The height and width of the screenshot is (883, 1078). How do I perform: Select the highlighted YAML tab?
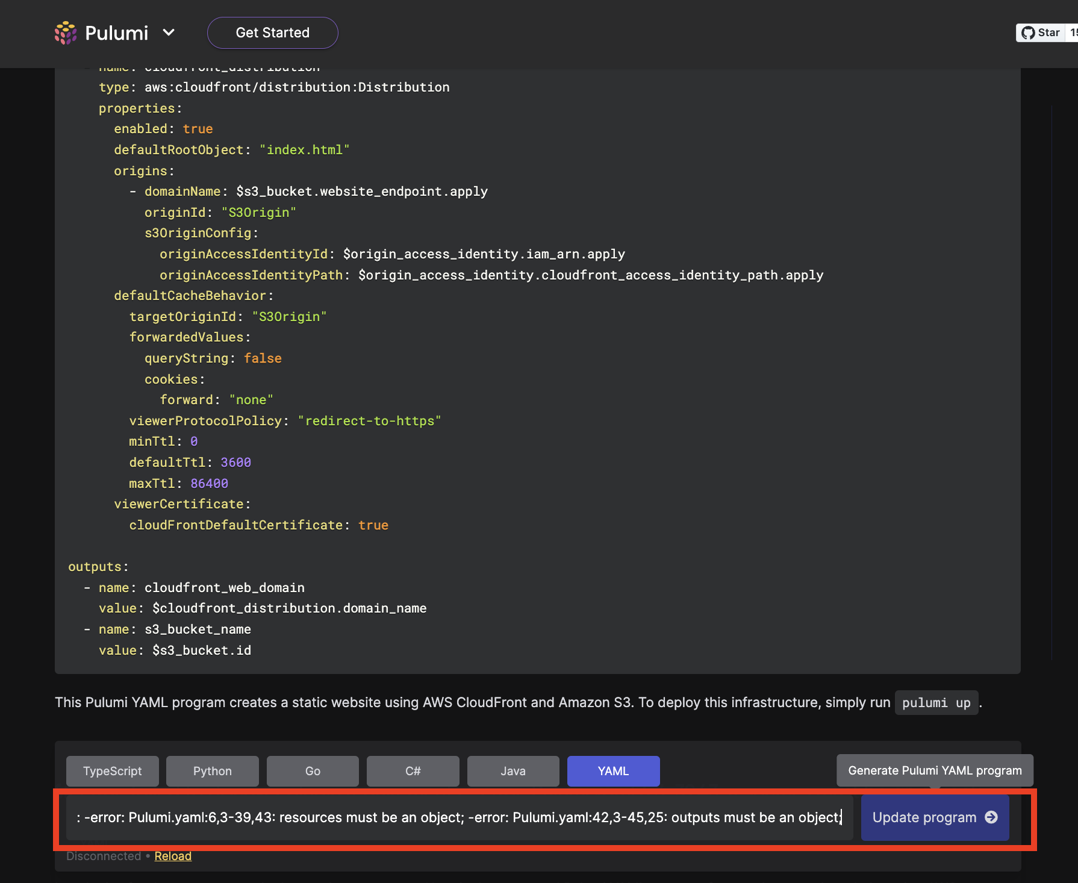coord(613,771)
